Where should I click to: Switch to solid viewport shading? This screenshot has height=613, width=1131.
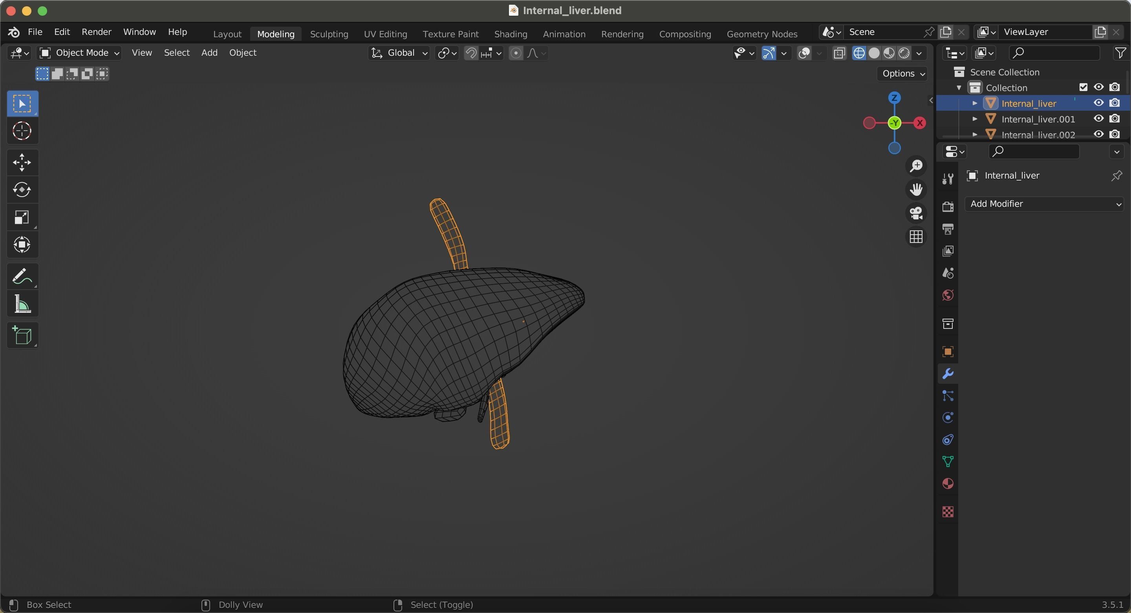874,53
